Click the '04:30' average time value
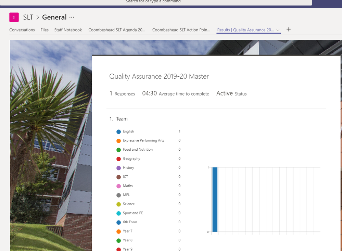The width and height of the screenshot is (342, 251). tap(149, 93)
